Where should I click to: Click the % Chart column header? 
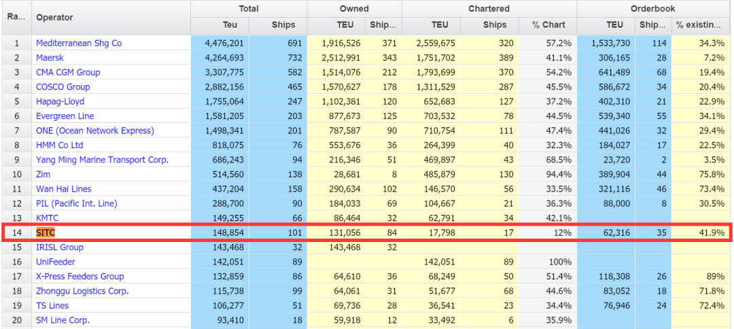pyautogui.click(x=548, y=25)
